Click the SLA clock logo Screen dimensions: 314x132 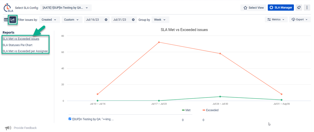coord(8,8)
